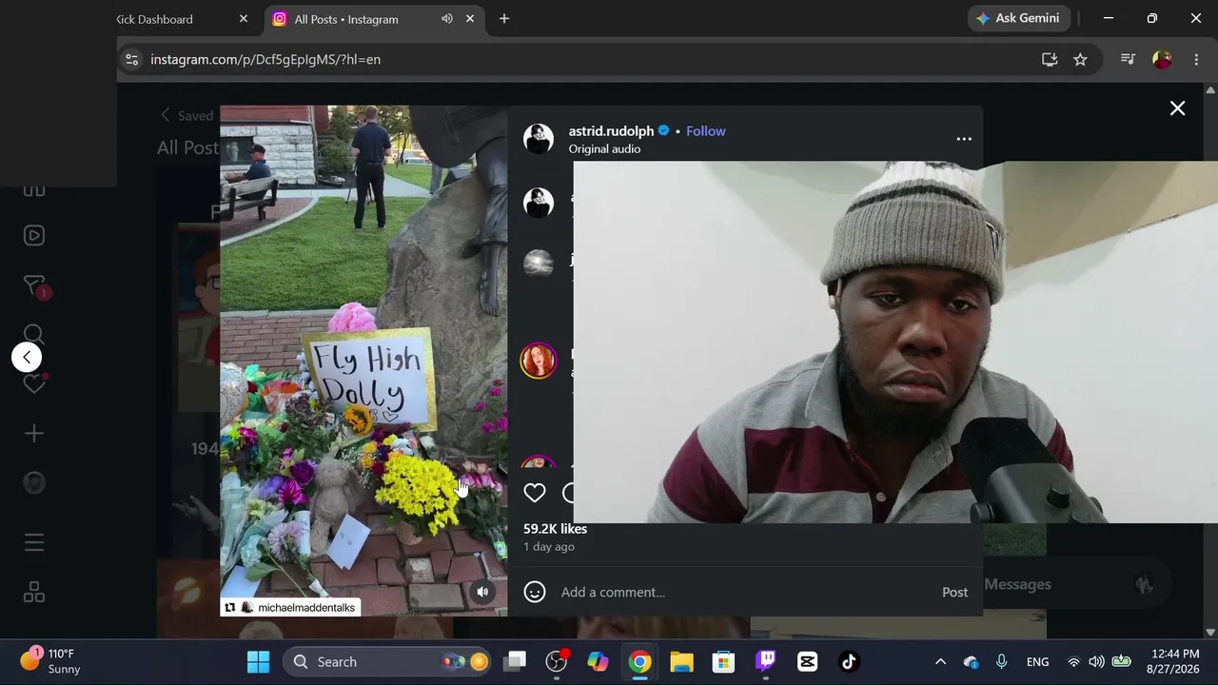Open a new Chrome tab
Image resolution: width=1218 pixels, height=685 pixels.
pyautogui.click(x=504, y=19)
